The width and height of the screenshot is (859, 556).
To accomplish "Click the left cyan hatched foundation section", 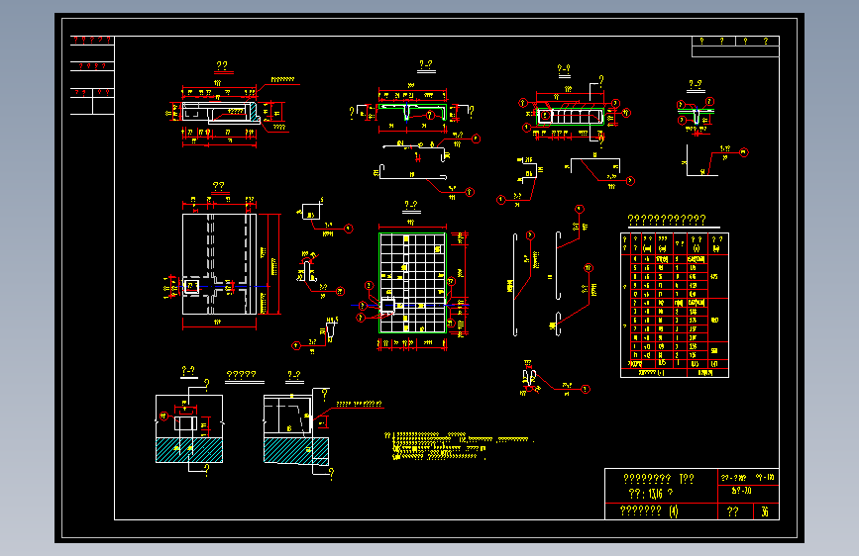I will click(189, 450).
